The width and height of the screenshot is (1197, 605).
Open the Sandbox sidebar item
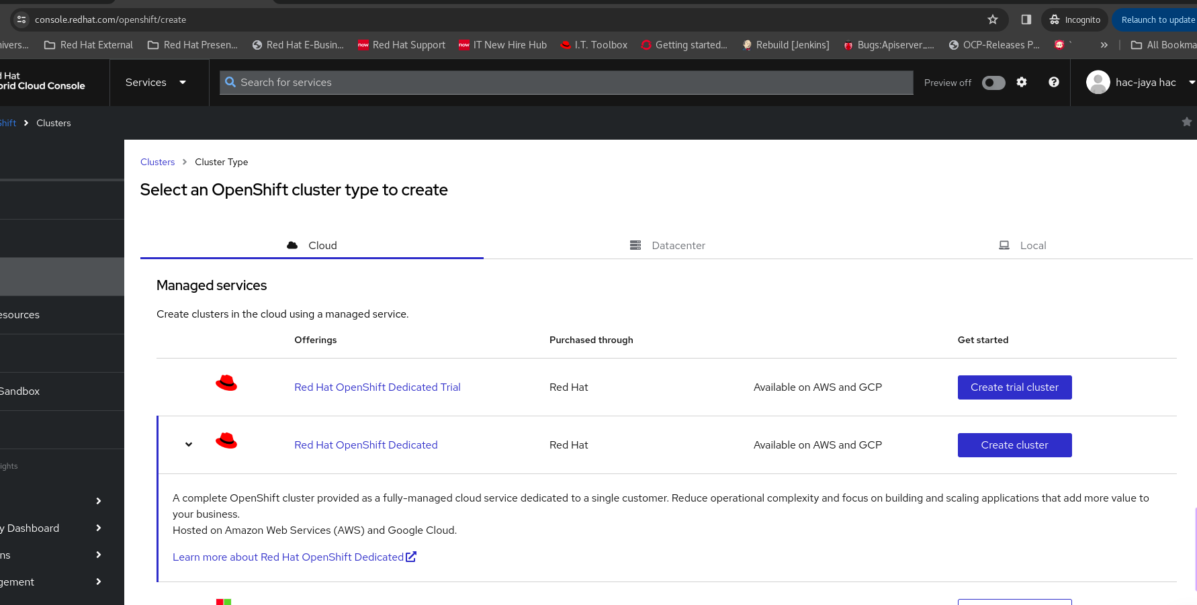[x=62, y=391]
